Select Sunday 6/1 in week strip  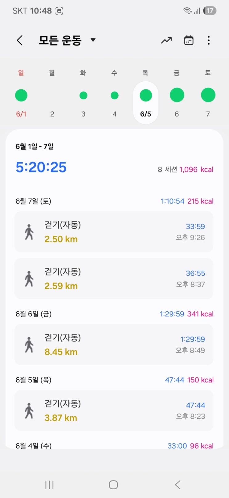21,95
